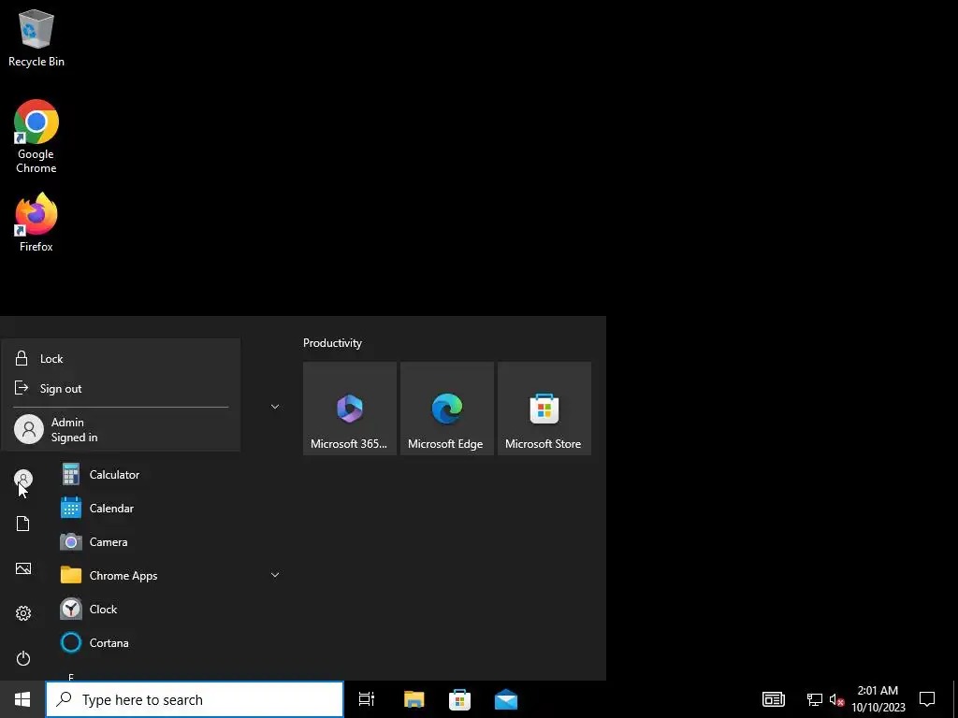Viewport: 958px width, 718px height.
Task: Open the Chrome Apps folder entry
Action: pos(170,575)
